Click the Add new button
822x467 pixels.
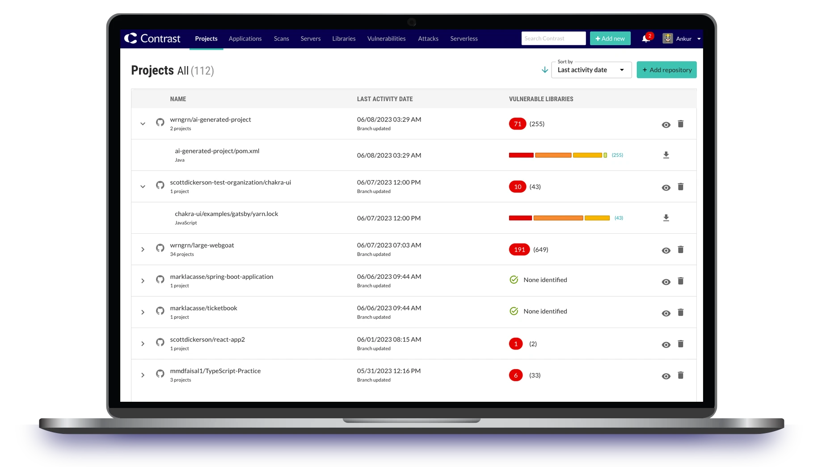pos(610,38)
